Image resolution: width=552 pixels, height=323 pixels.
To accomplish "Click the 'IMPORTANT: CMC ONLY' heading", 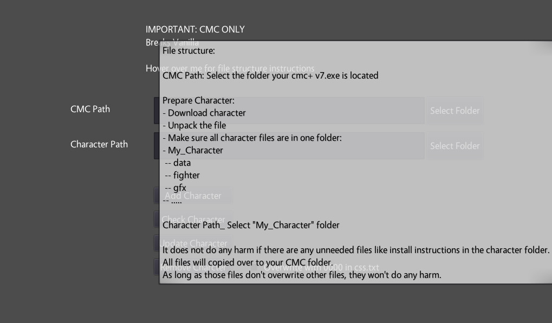I will (x=195, y=29).
